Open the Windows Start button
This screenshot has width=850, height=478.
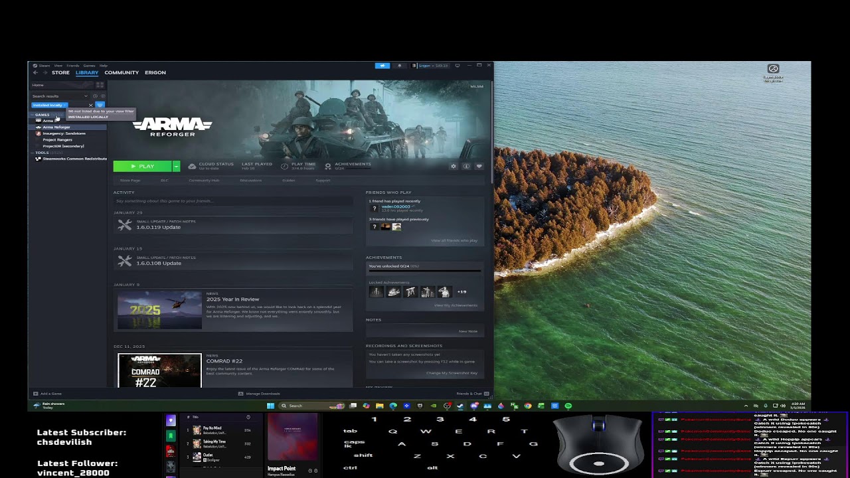[x=270, y=406]
